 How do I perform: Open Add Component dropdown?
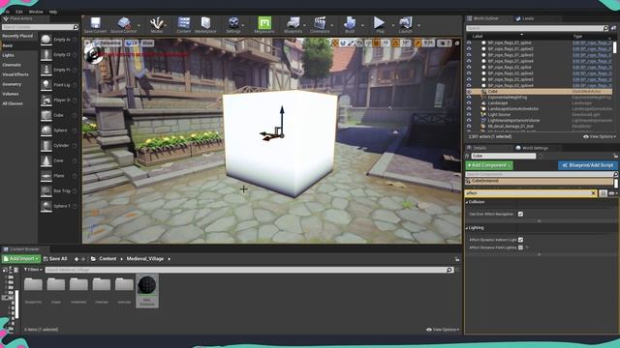489,165
